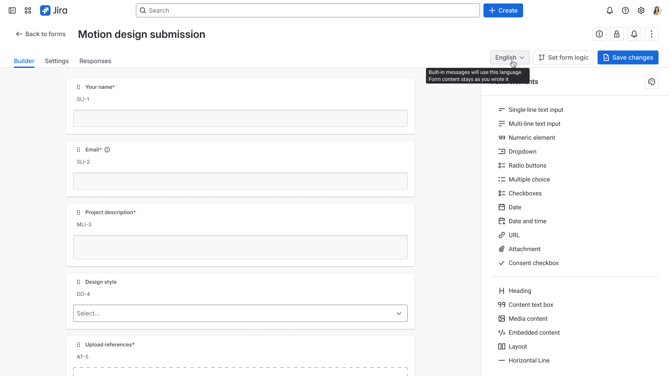Grab the Email field drag handle
The image size is (669, 376).
[78, 150]
